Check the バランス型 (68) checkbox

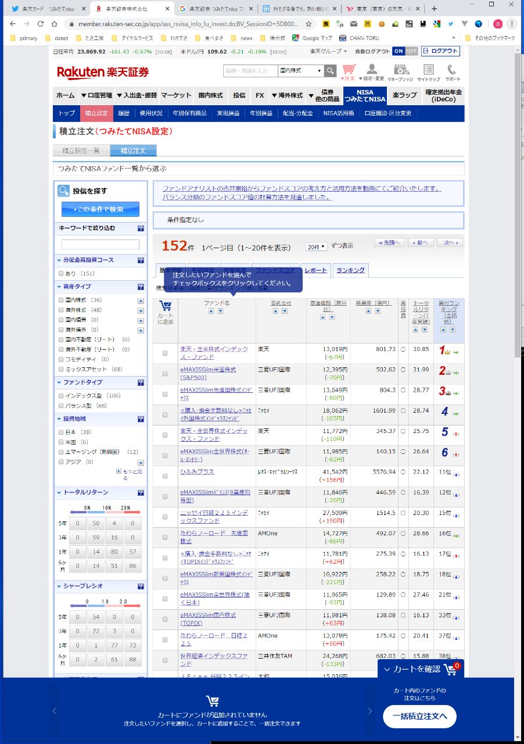coord(61,406)
